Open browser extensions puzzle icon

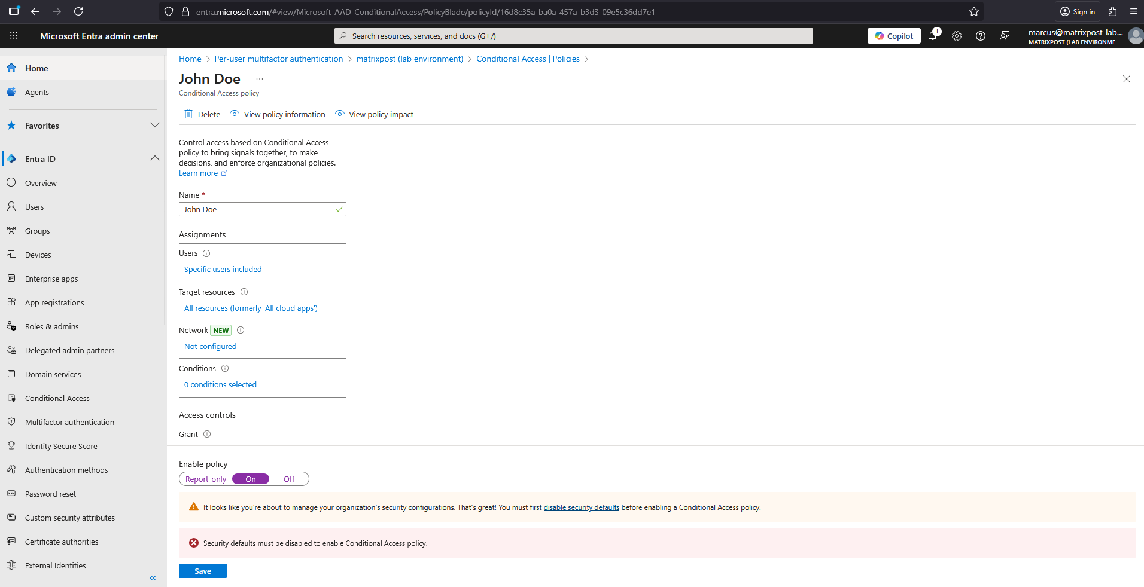point(1113,11)
